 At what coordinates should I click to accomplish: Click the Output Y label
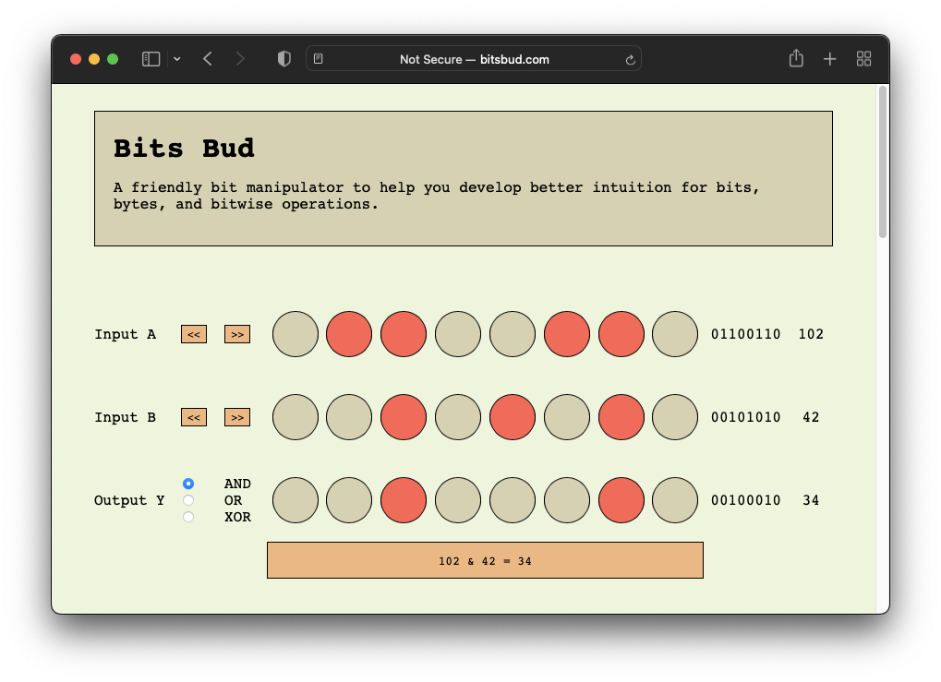coord(129,500)
